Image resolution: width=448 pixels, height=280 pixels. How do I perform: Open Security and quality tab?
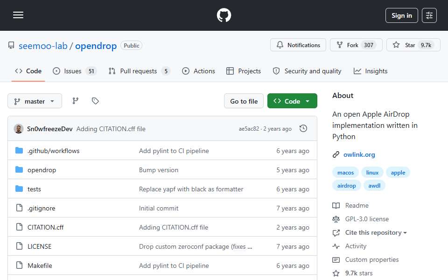click(x=307, y=71)
